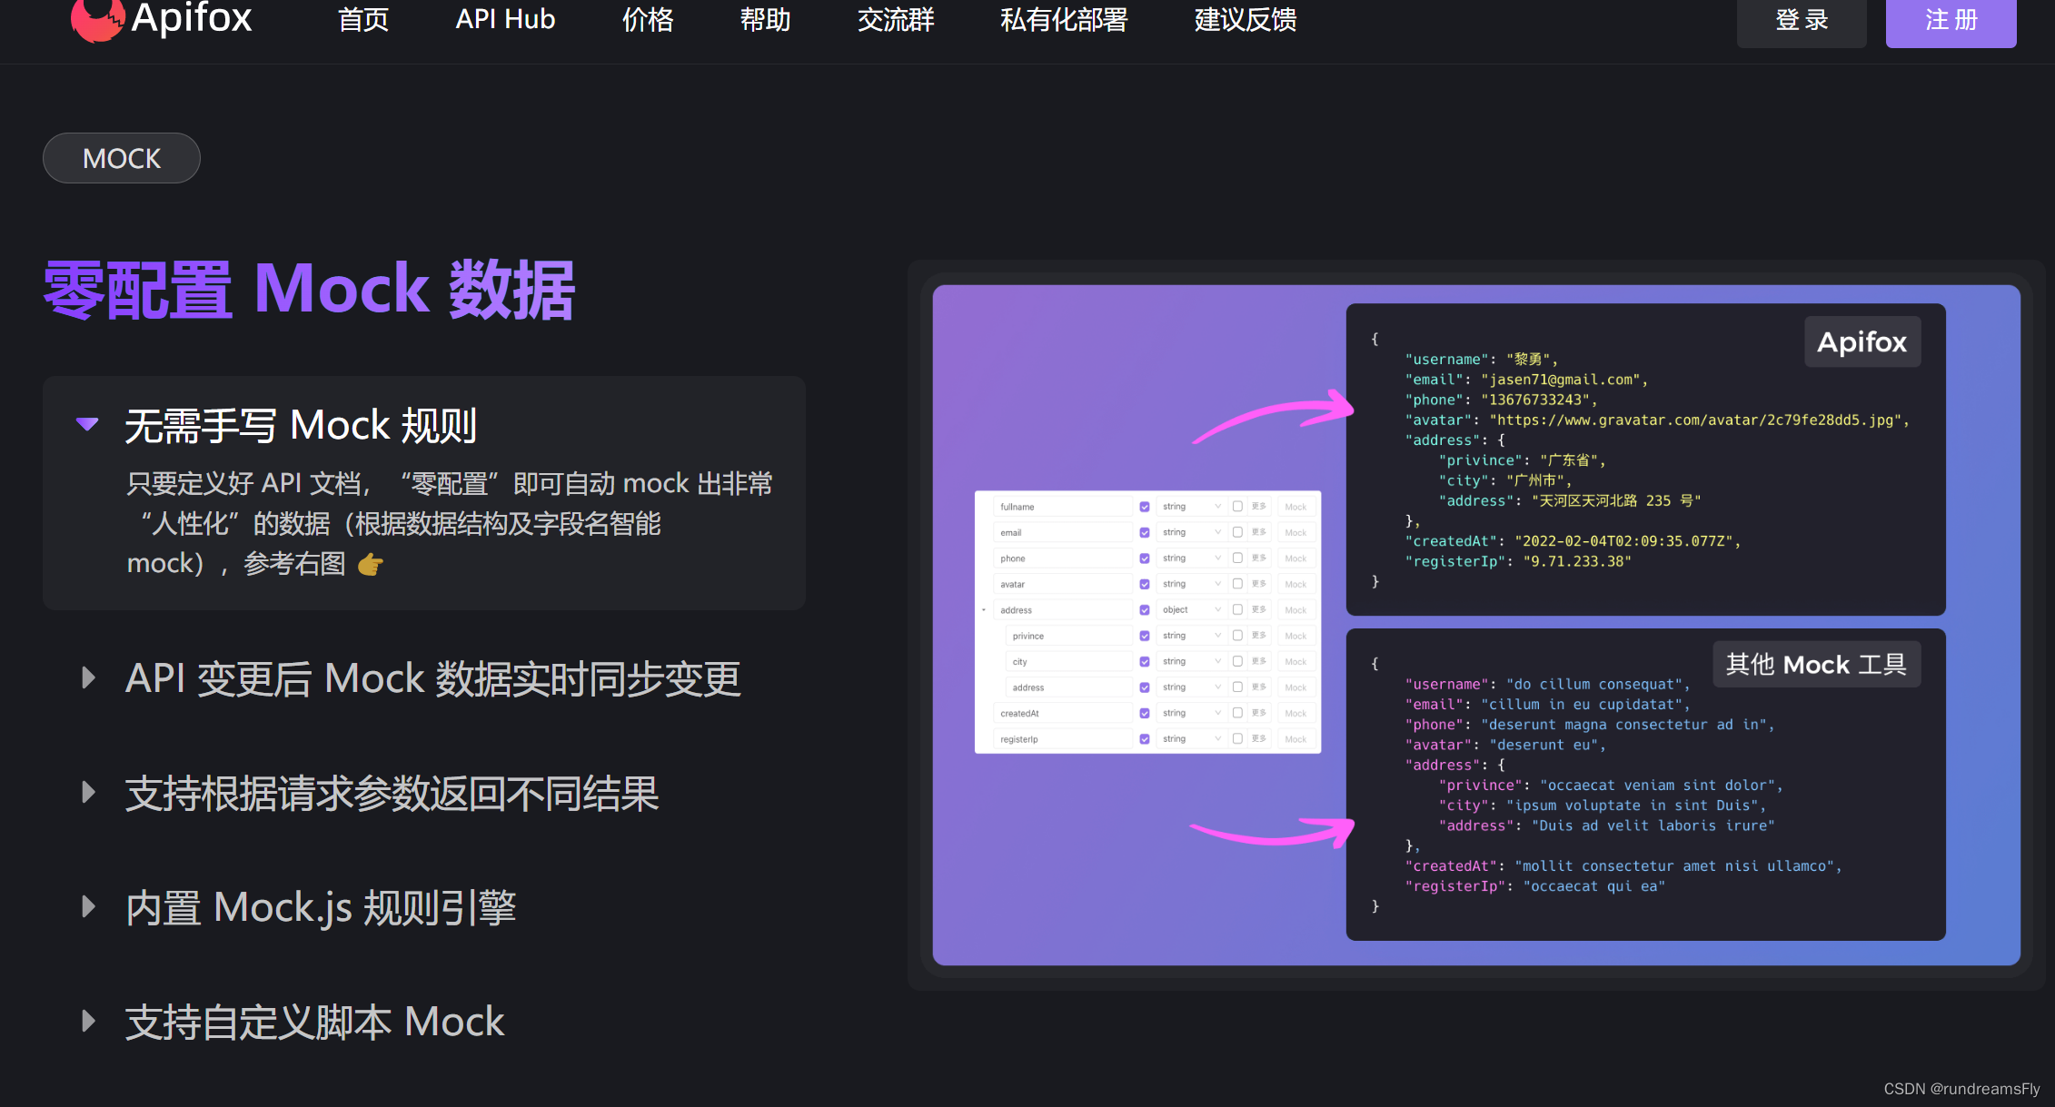Click 更多 in the createdAt row
This screenshot has width=2055, height=1107.
pos(1259,713)
